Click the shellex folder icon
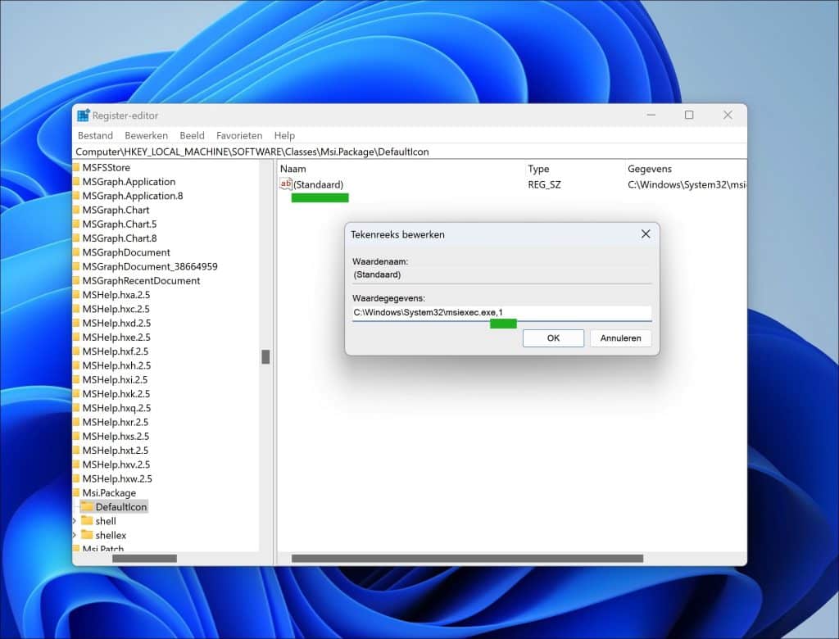This screenshot has height=639, width=839. coord(87,534)
